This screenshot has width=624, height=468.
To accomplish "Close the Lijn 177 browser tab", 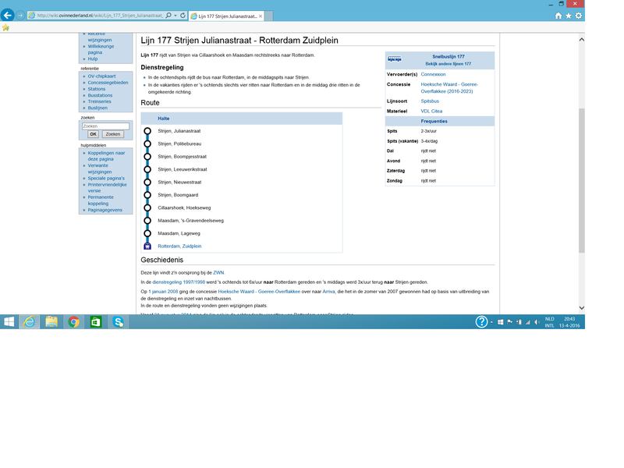I will coord(261,16).
